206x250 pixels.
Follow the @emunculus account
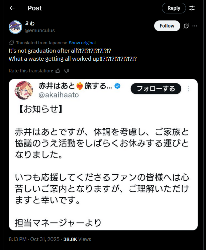pos(167,26)
